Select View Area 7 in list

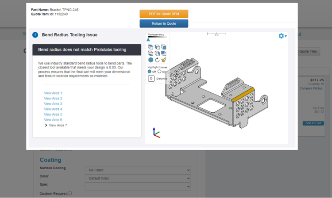click(x=58, y=125)
